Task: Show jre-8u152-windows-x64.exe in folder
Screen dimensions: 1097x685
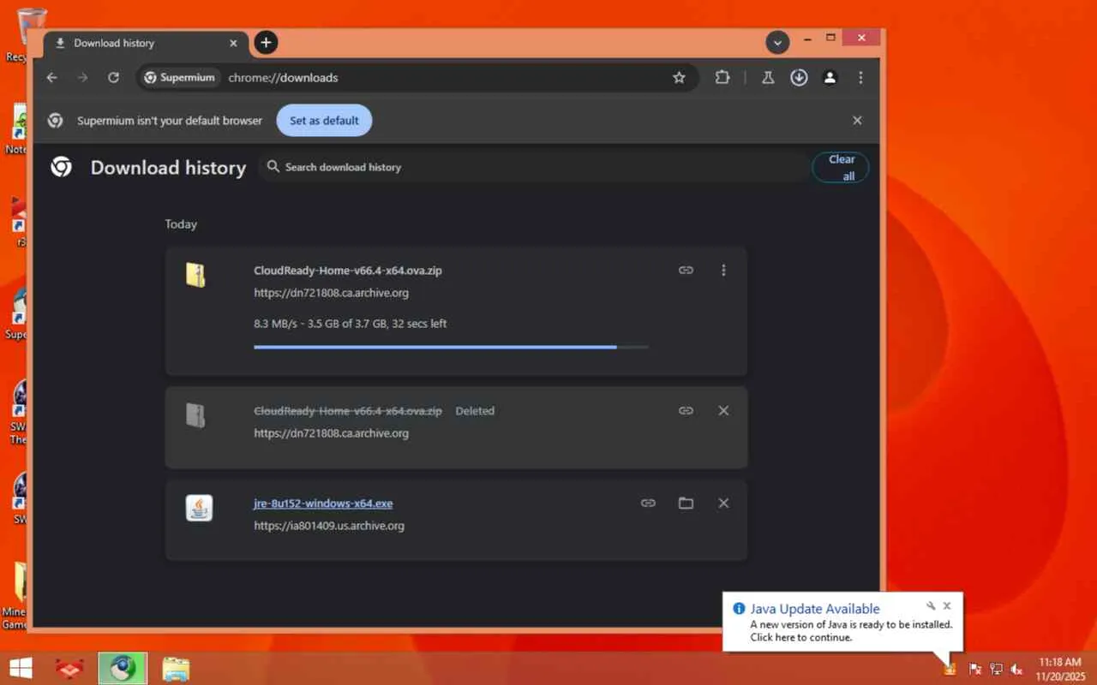Action: [x=686, y=503]
